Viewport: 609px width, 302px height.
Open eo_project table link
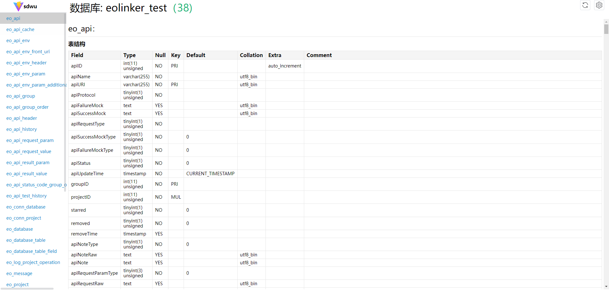[17, 285]
